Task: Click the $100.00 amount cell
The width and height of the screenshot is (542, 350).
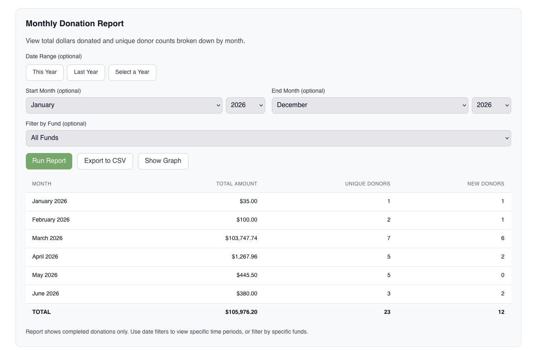Action: (247, 220)
